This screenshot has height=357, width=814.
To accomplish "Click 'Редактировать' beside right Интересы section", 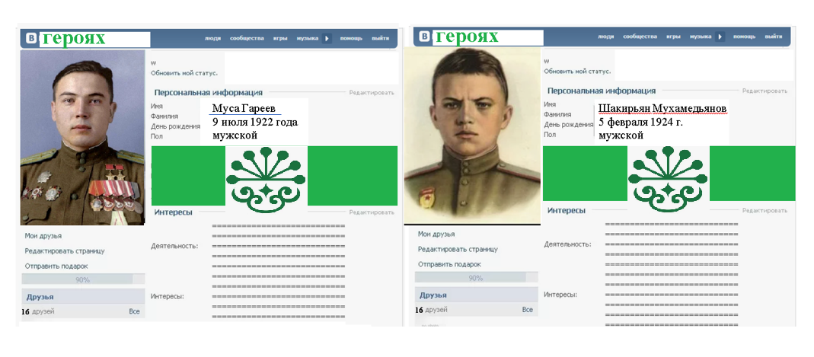I will (765, 210).
